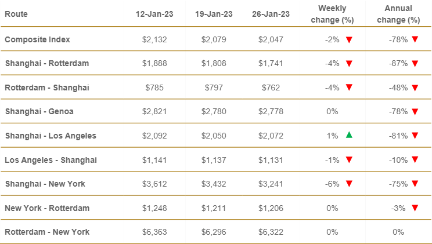Screen dimensions: 432x244
Task: Click the green up arrow for Shanghai - Los Angeles
Action: click(349, 135)
